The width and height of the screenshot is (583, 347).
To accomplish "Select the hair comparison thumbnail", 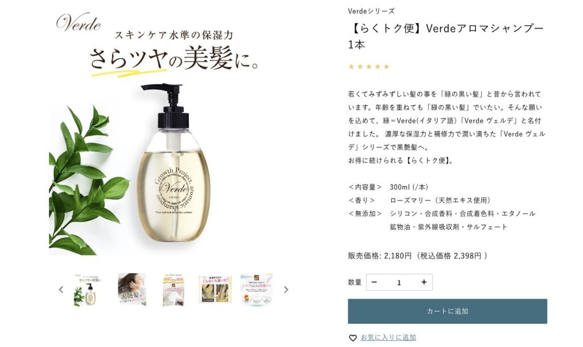I will point(215,290).
